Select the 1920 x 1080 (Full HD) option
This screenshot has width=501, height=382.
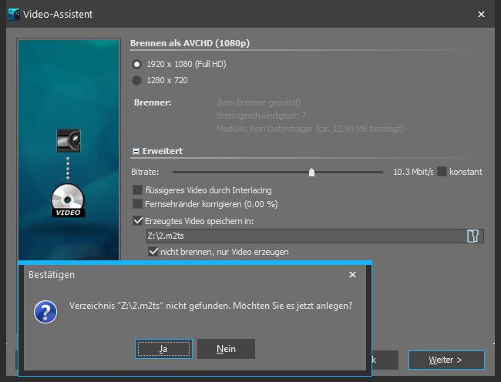pyautogui.click(x=137, y=65)
